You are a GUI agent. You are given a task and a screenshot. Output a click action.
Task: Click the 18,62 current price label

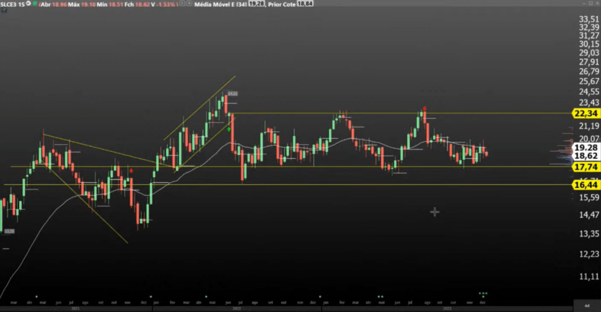pyautogui.click(x=586, y=157)
